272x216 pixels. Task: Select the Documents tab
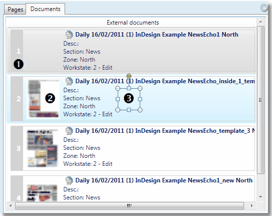click(x=46, y=9)
